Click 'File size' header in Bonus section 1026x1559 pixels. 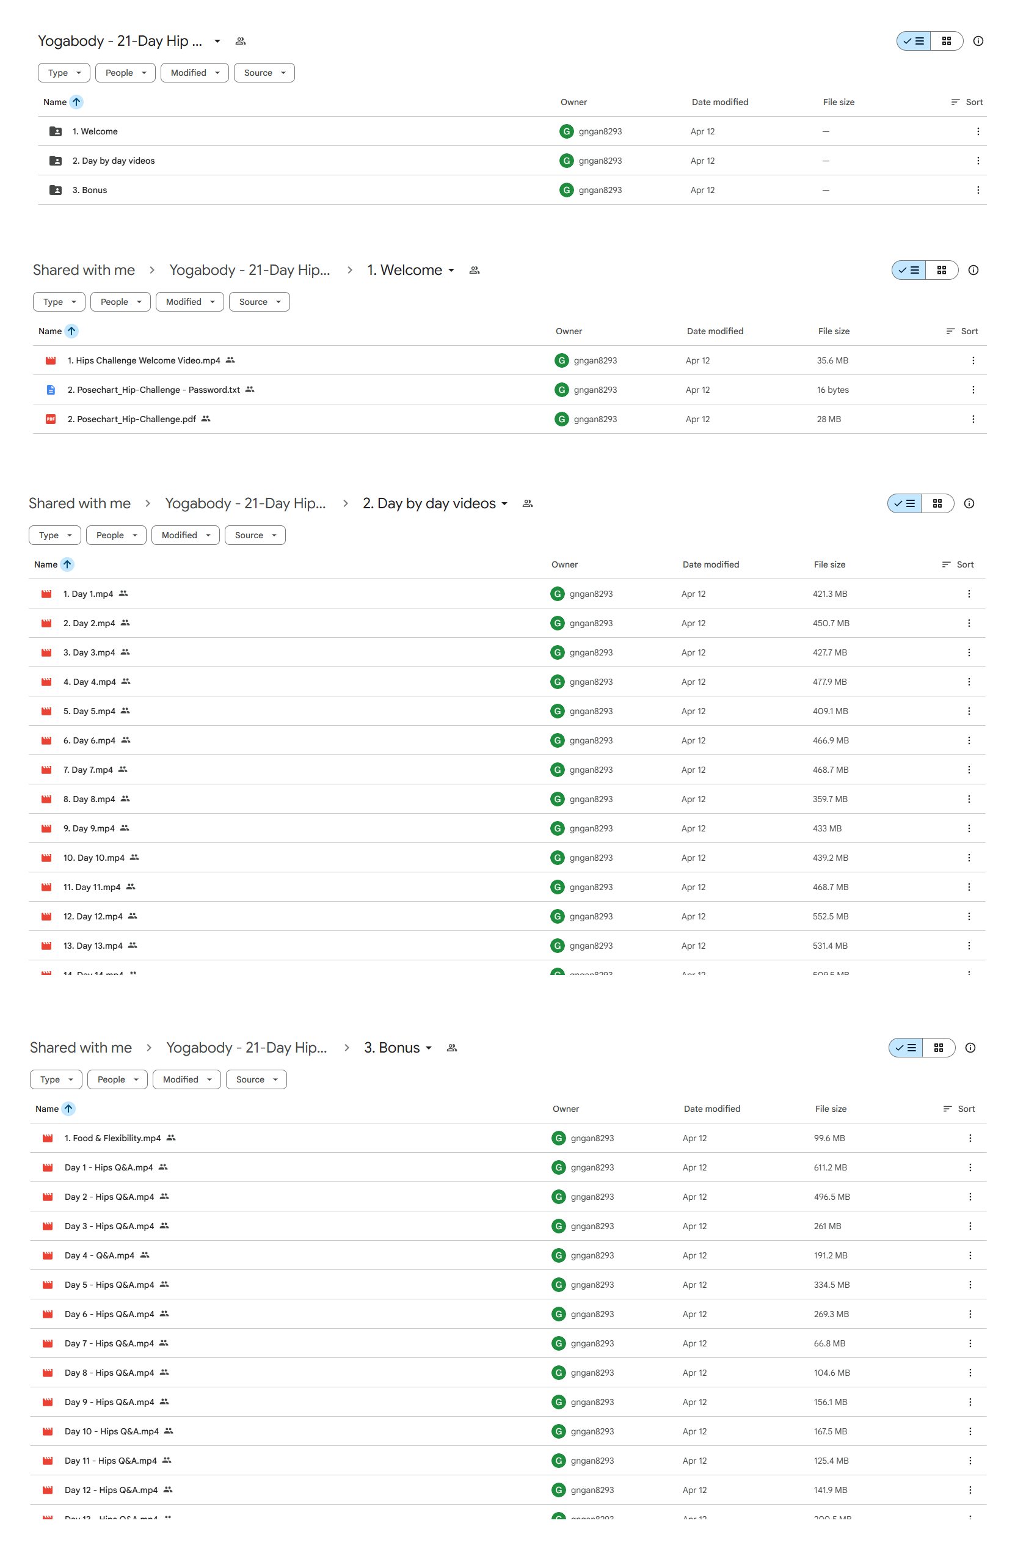[x=830, y=1109]
